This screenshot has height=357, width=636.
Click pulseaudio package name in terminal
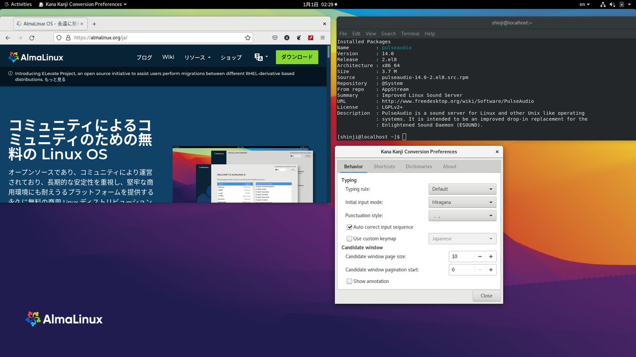click(x=396, y=48)
